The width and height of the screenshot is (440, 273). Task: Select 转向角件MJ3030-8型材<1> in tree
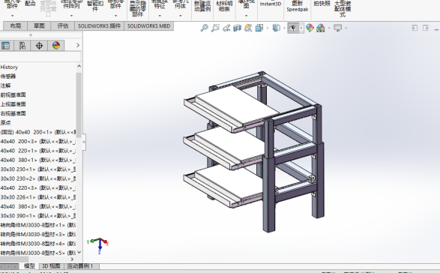tap(38, 225)
